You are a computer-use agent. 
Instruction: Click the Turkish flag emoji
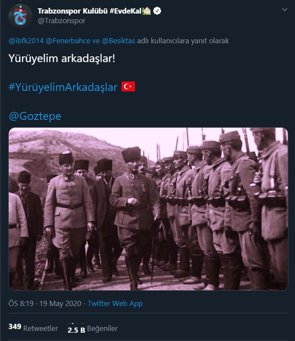click(x=128, y=87)
